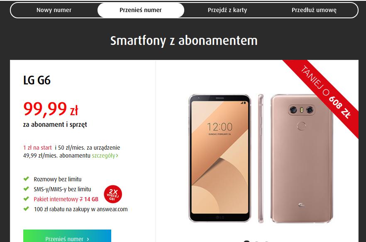This screenshot has height=242, width=366.
Task: Click the Taniej o 608 zł ribbon
Action: [326, 92]
